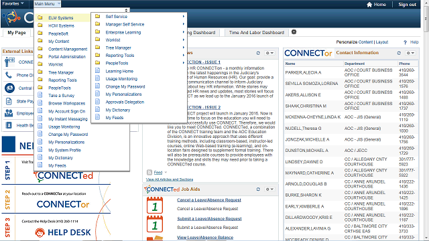Screen dimensions: 429x241
Task: Open Contact Information pagelet settings dropdown
Action: click(410, 53)
